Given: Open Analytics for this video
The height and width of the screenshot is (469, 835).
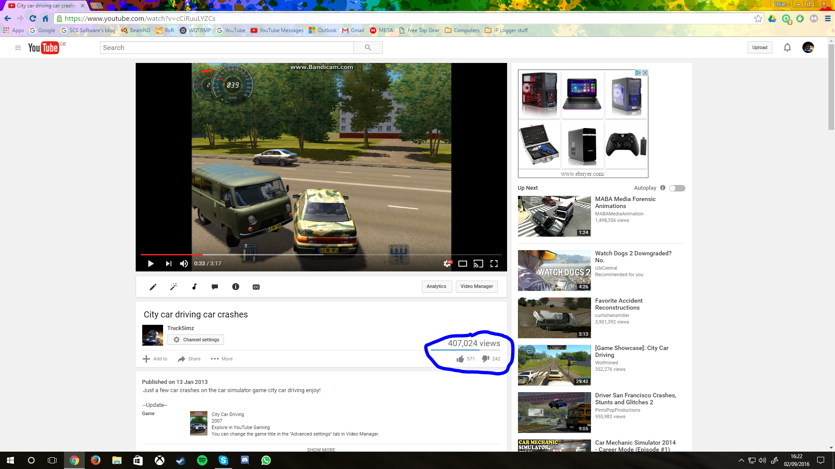Looking at the screenshot, I should [x=437, y=287].
